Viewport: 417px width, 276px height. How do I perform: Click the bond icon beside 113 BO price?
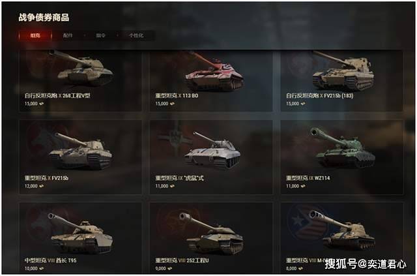click(172, 104)
